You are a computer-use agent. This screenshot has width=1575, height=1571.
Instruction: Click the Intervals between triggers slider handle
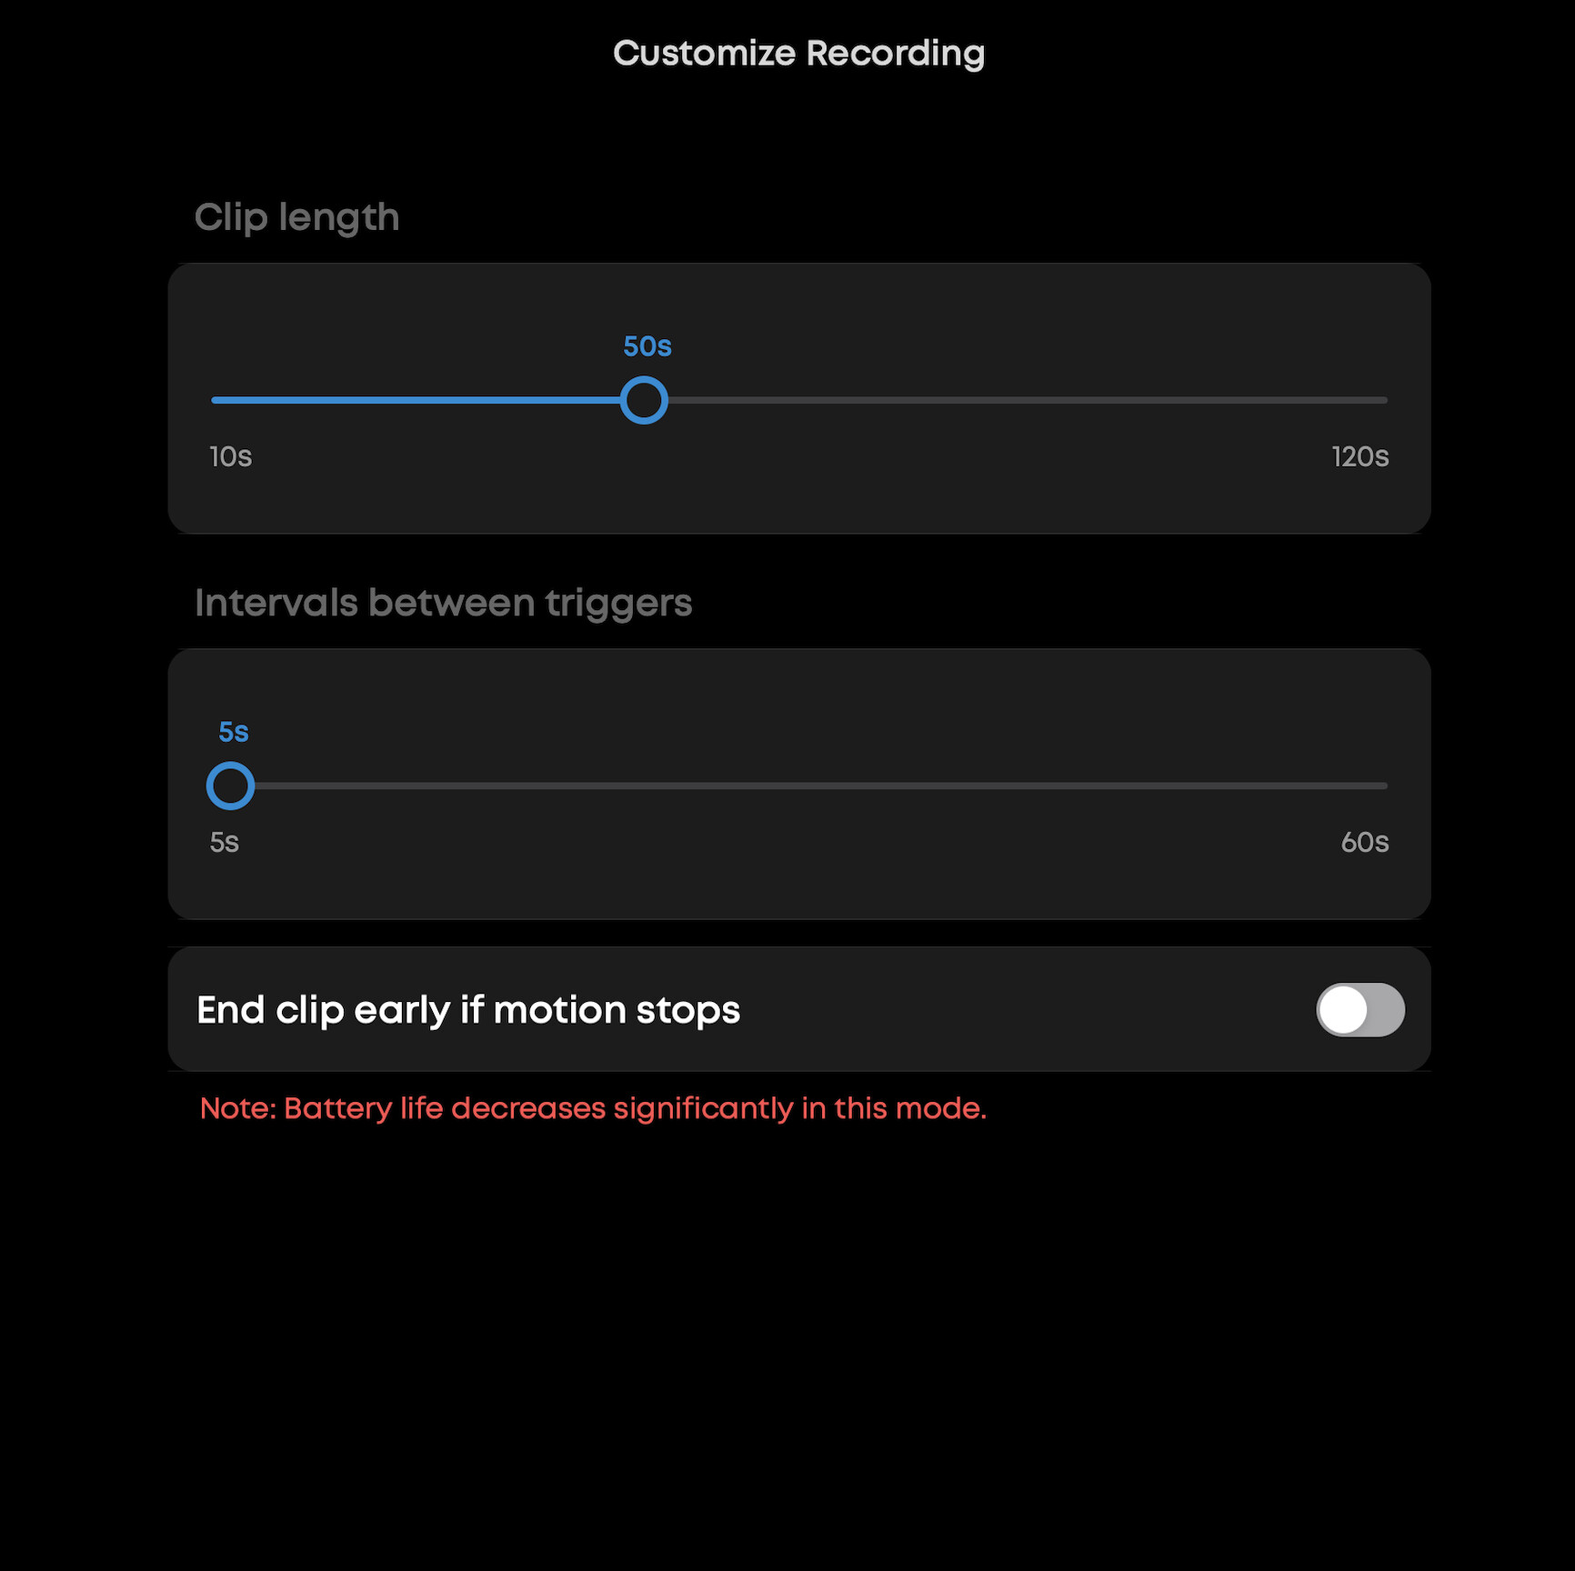[x=230, y=785]
